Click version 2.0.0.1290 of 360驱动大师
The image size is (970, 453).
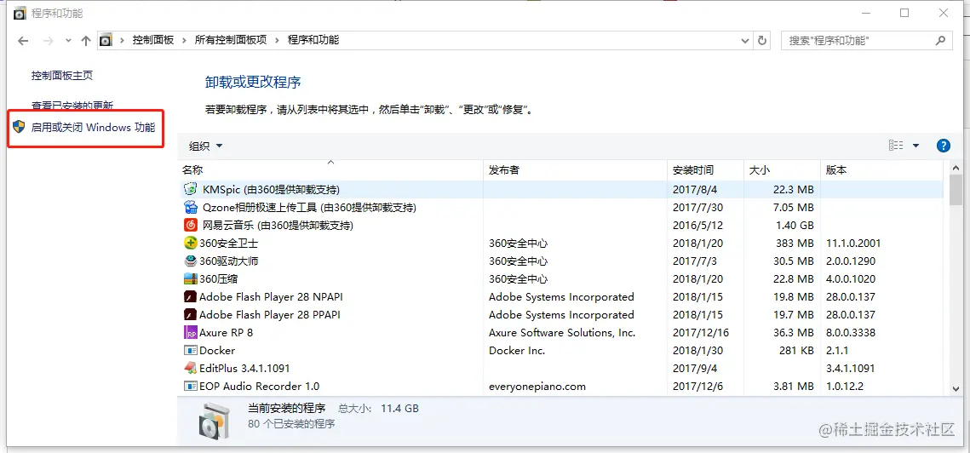(x=851, y=261)
